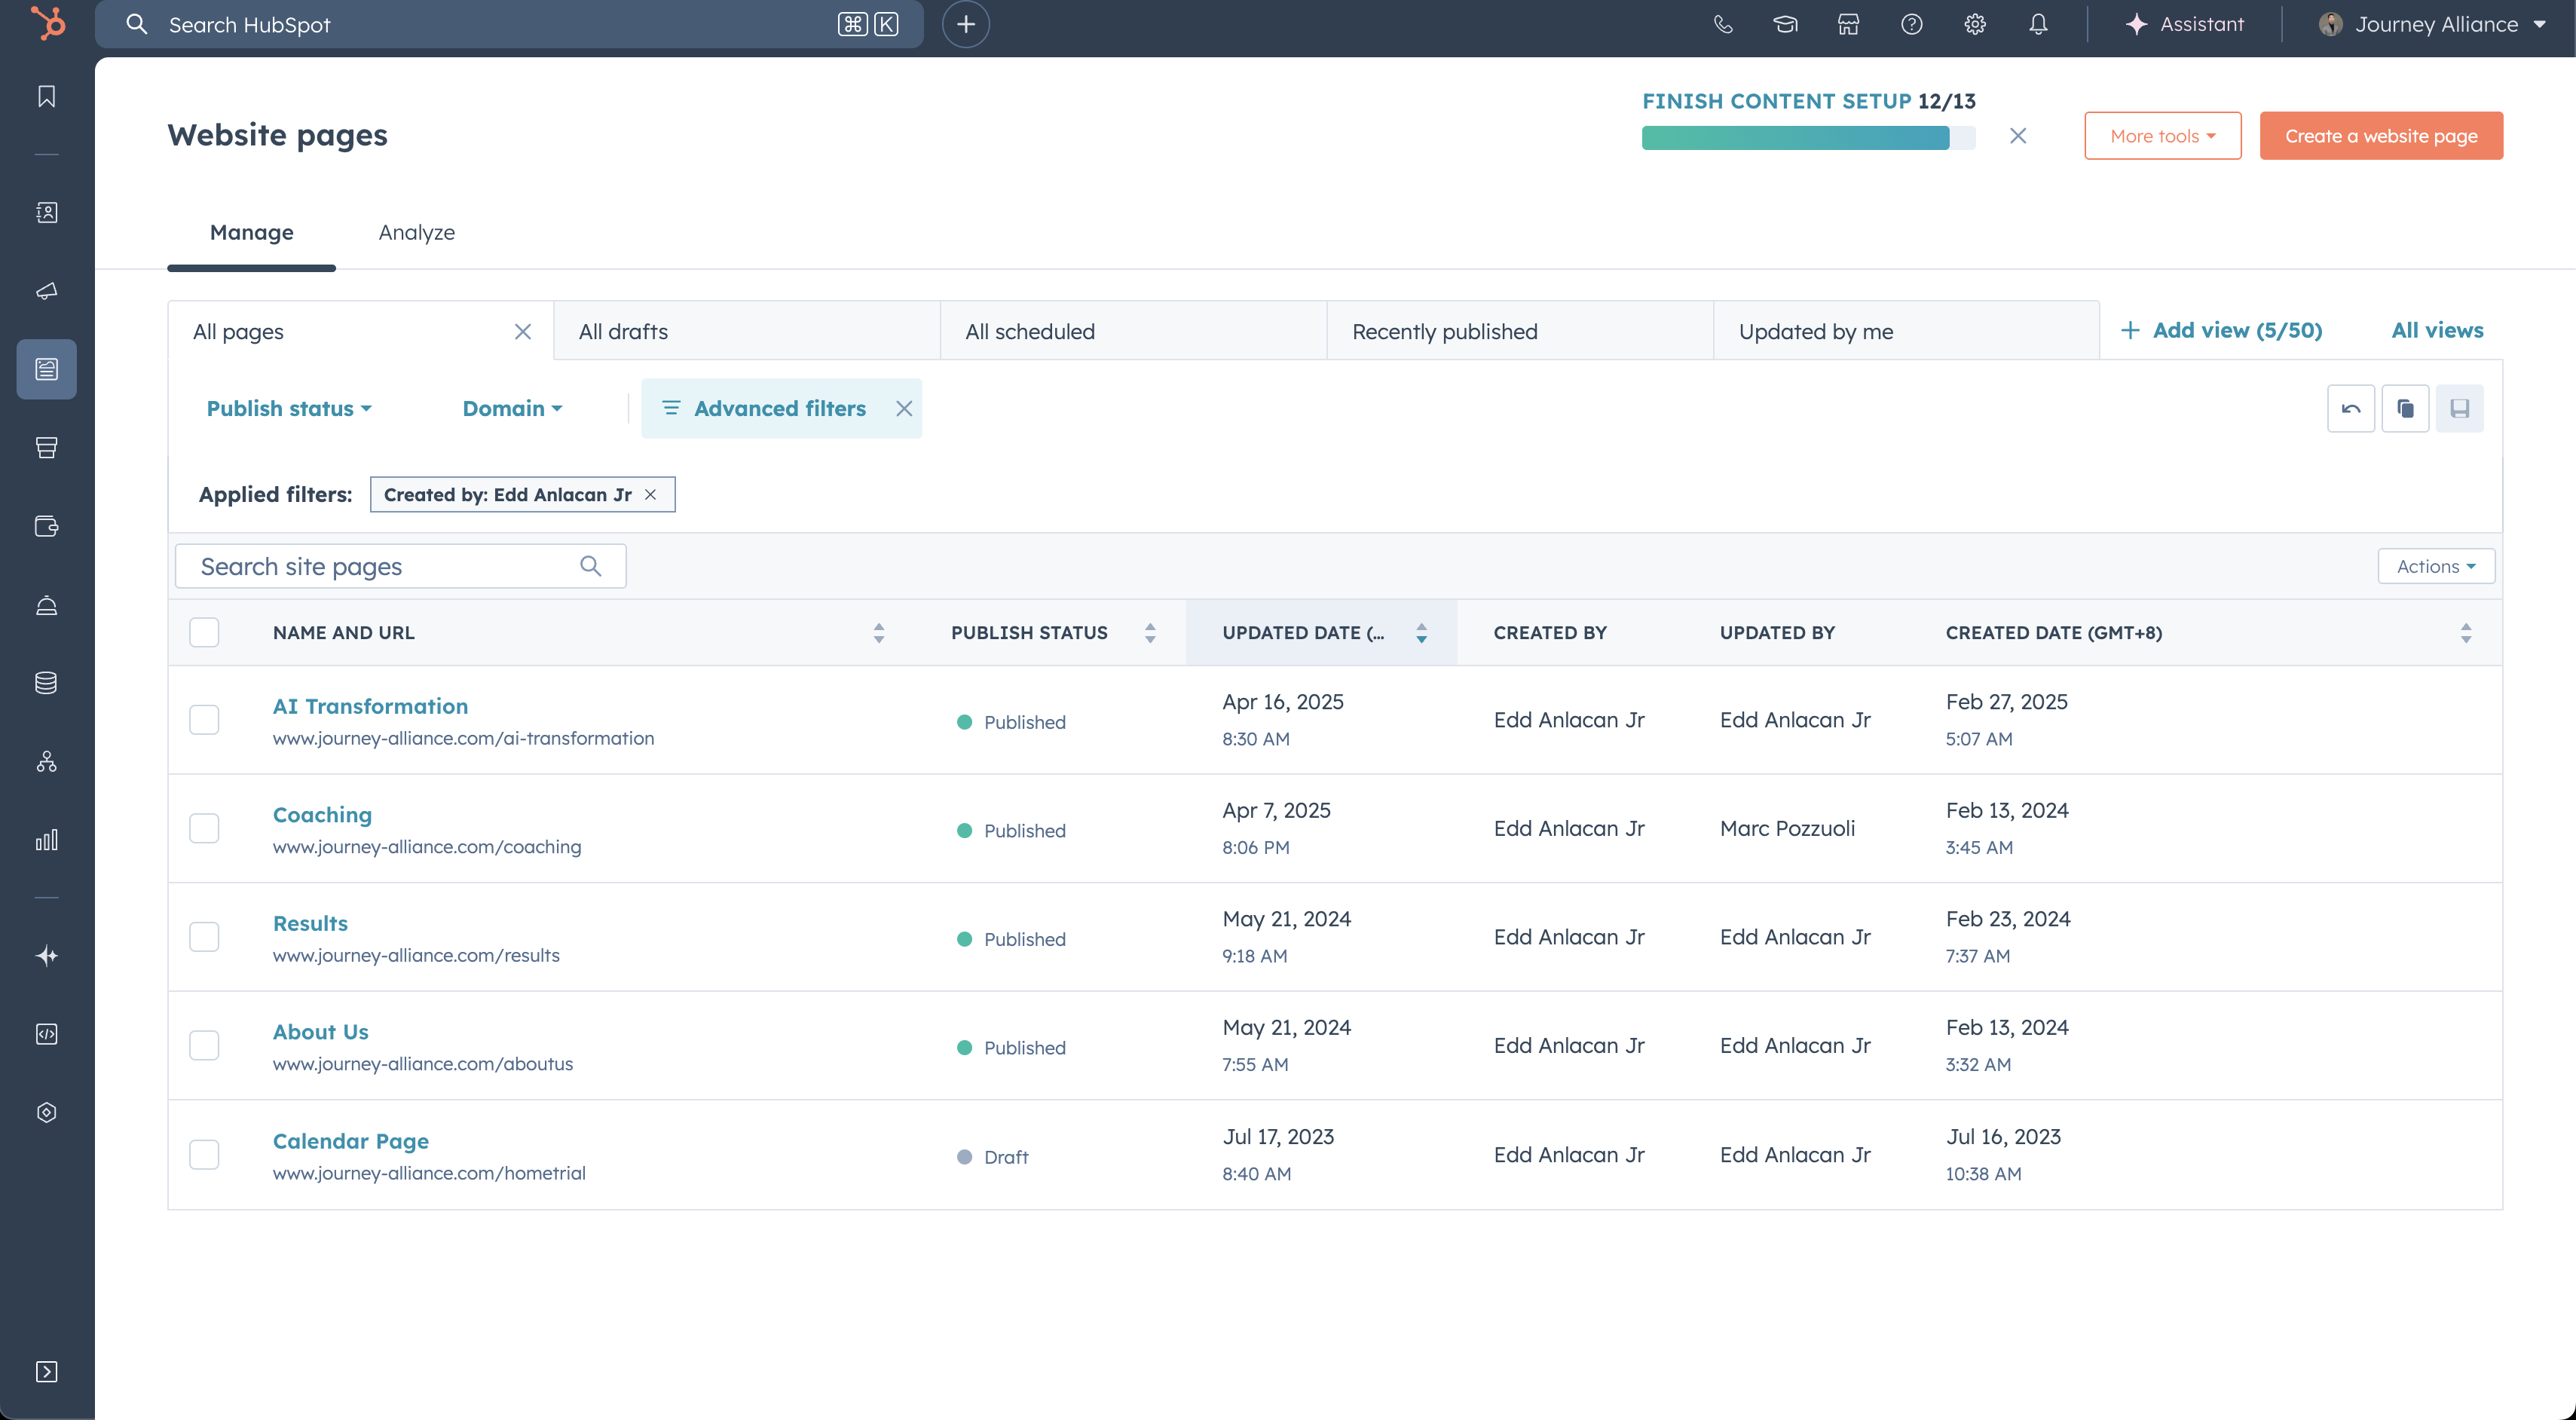Expand the More tools menu
The height and width of the screenshot is (1420, 2576).
coord(2162,136)
